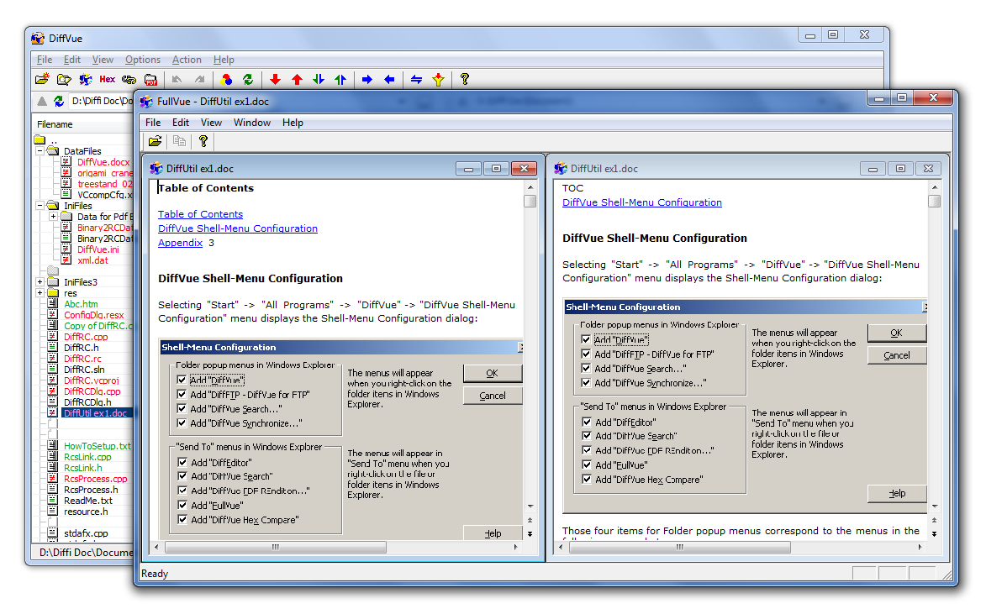Click the yellow funnel with red arrow icon
Viewport: 986px width, 614px height.
pos(438,79)
